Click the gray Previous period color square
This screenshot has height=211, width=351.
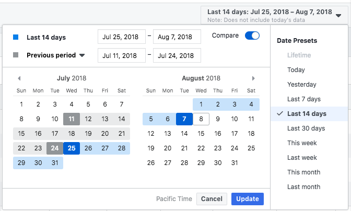[x=16, y=55]
